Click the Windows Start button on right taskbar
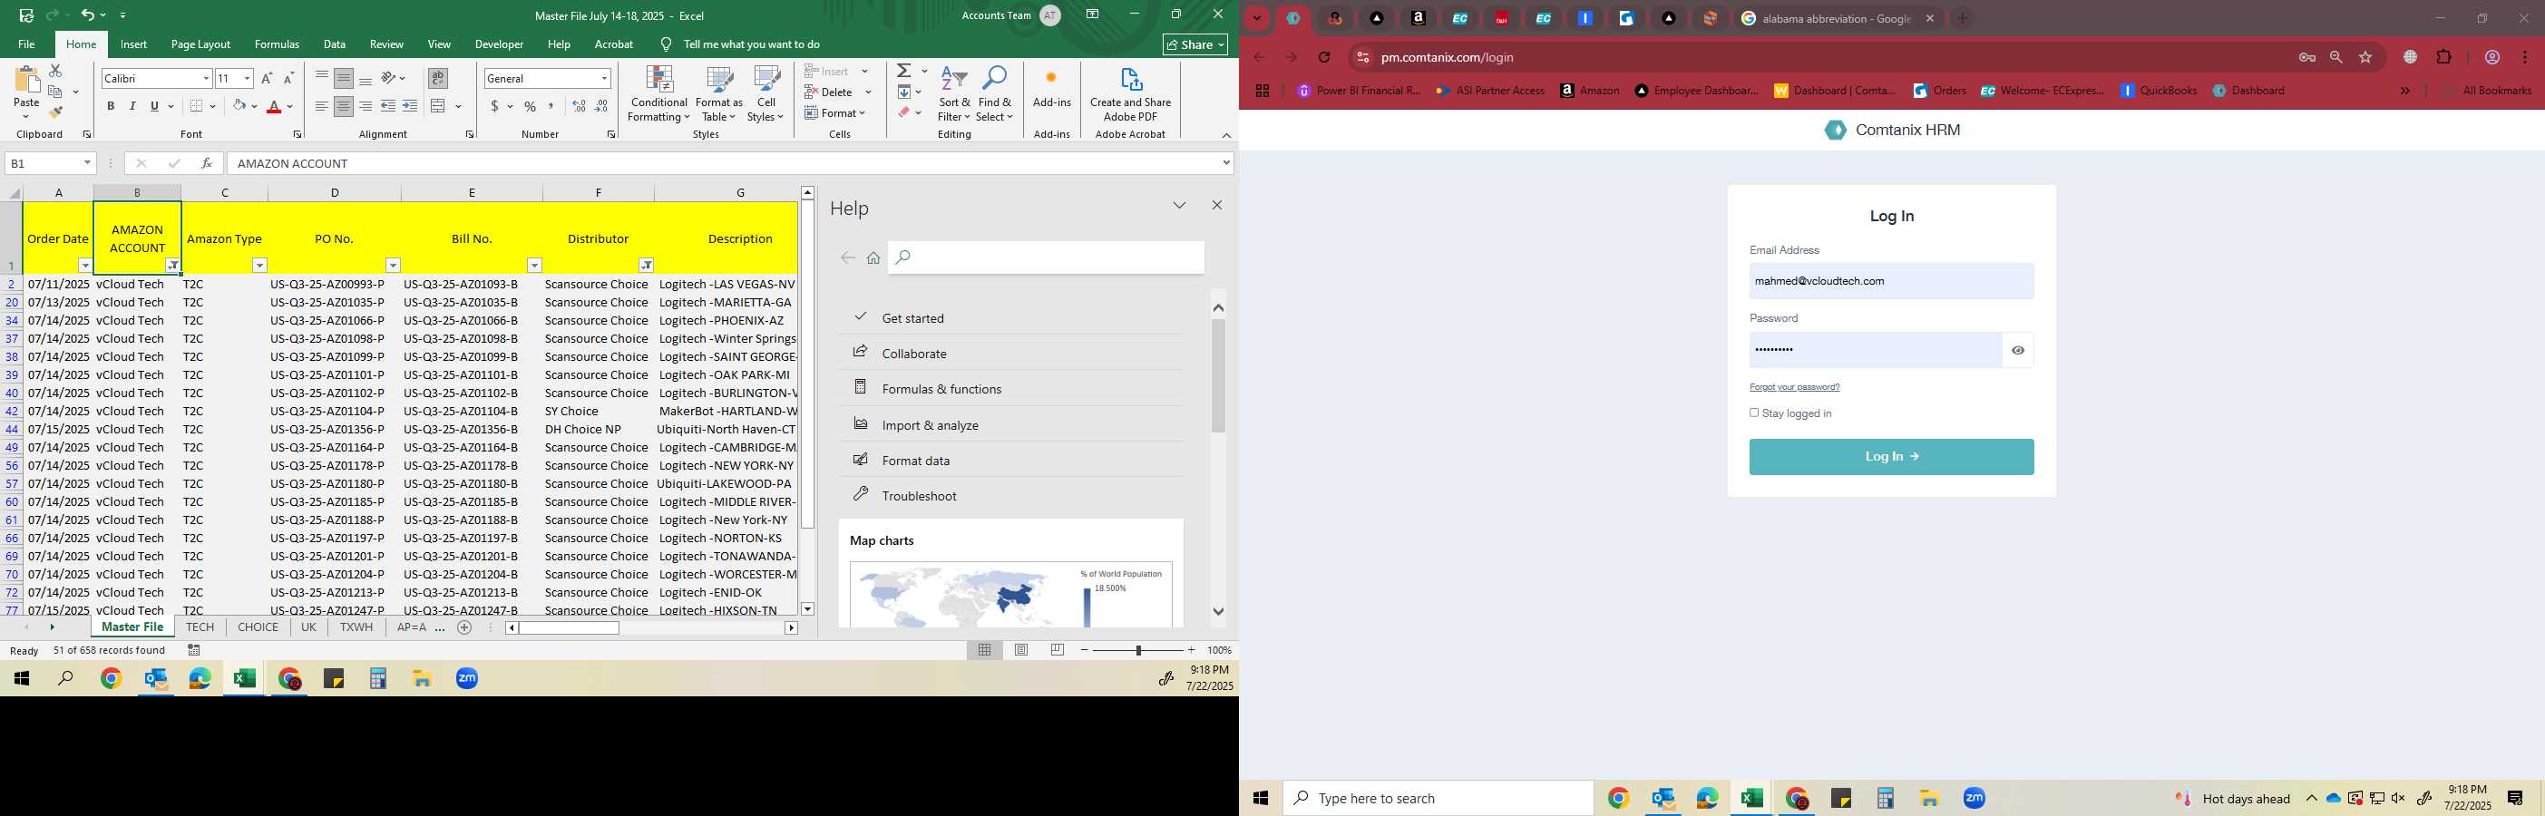The image size is (2545, 816). [1261, 798]
